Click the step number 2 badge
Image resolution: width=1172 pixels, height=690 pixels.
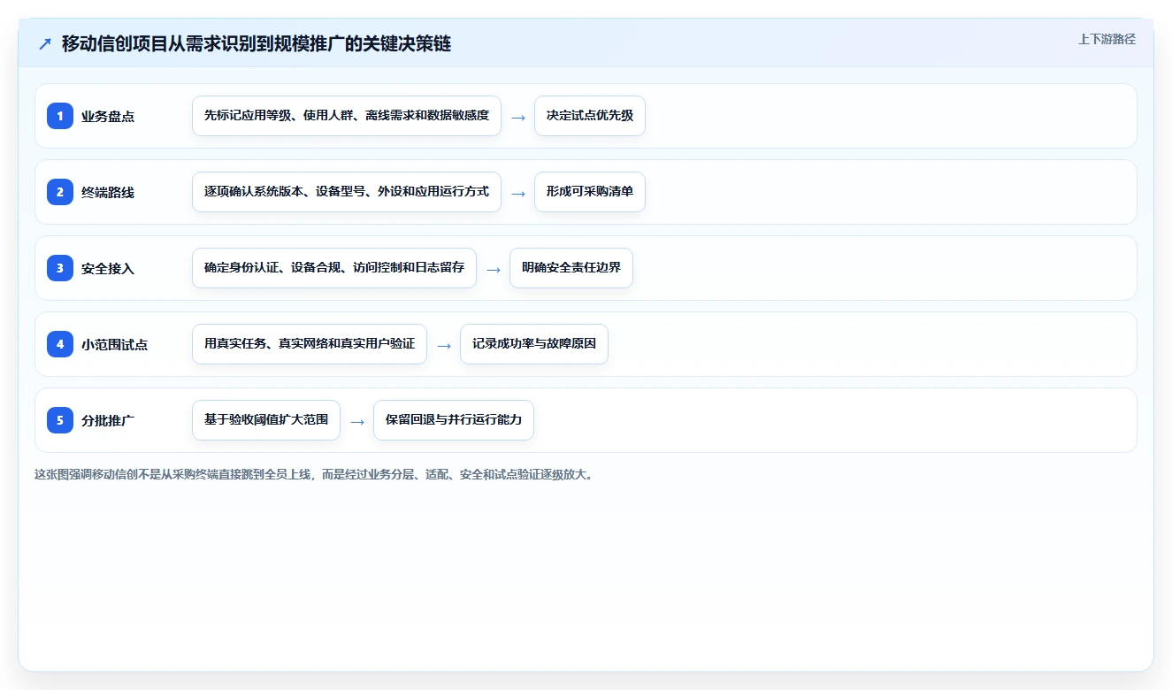pyautogui.click(x=60, y=192)
